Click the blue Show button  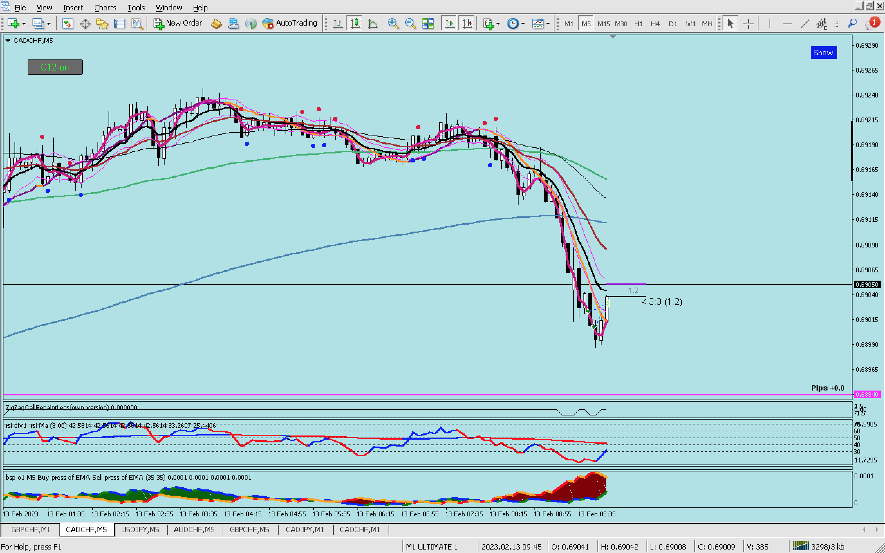coord(823,53)
